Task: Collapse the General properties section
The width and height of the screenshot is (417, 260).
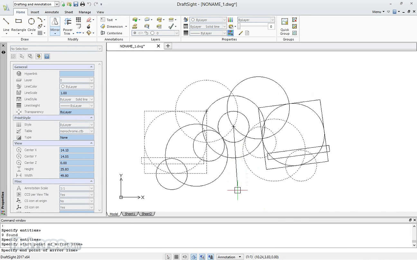Action: (x=91, y=67)
